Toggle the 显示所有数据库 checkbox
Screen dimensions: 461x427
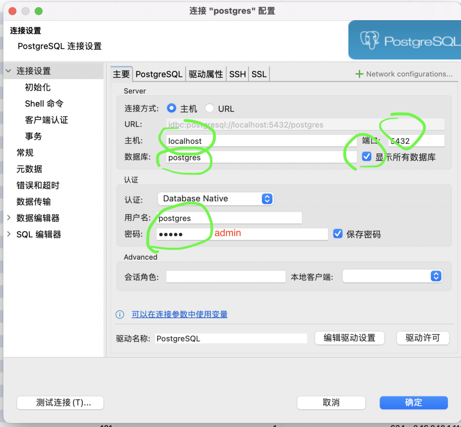coord(366,156)
